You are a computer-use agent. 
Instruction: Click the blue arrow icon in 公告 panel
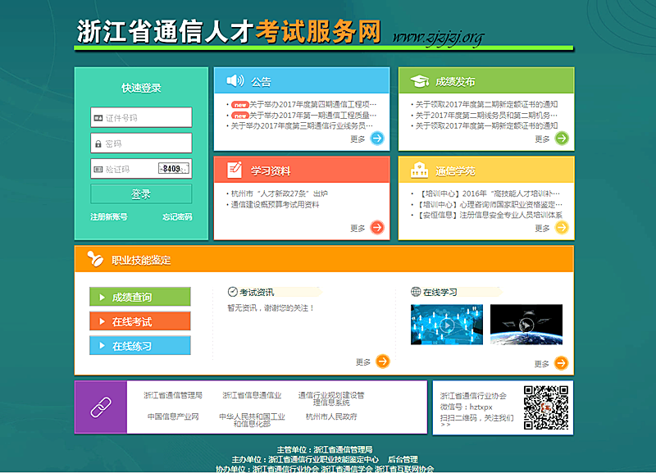[377, 139]
